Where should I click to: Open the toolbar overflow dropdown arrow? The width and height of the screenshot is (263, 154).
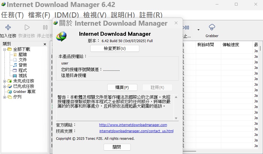click(198, 30)
